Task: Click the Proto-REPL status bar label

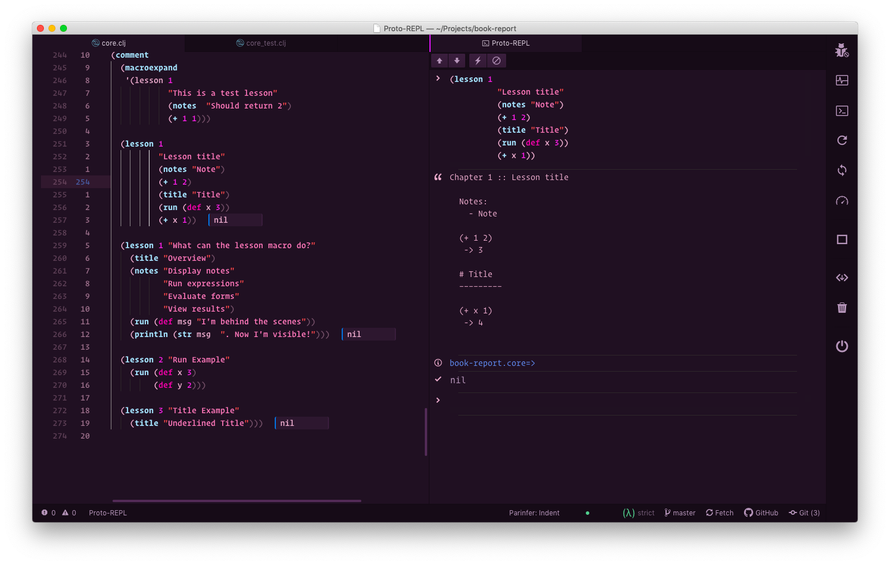Action: point(108,512)
